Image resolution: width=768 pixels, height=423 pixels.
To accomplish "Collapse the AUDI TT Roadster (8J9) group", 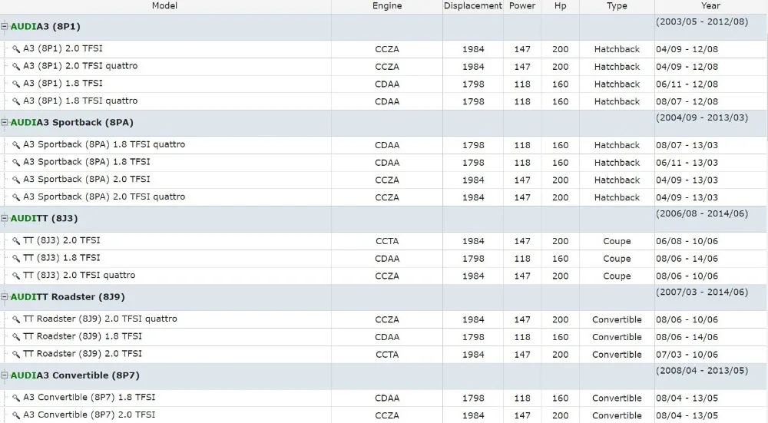I will point(5,296).
